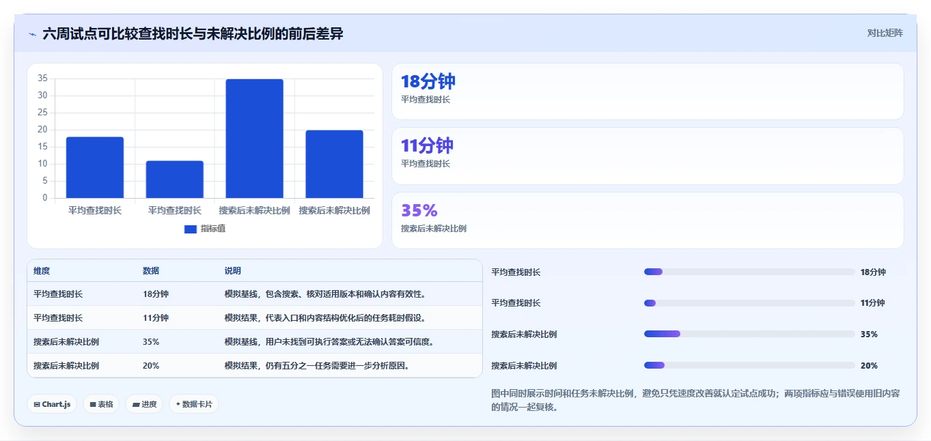Click the footer note starting 图中同时展示时间

click(695, 400)
